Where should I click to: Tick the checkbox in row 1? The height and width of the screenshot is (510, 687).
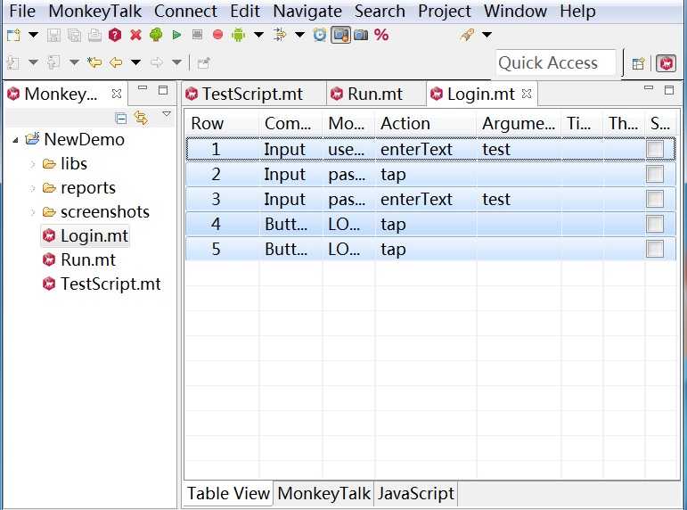tap(655, 149)
